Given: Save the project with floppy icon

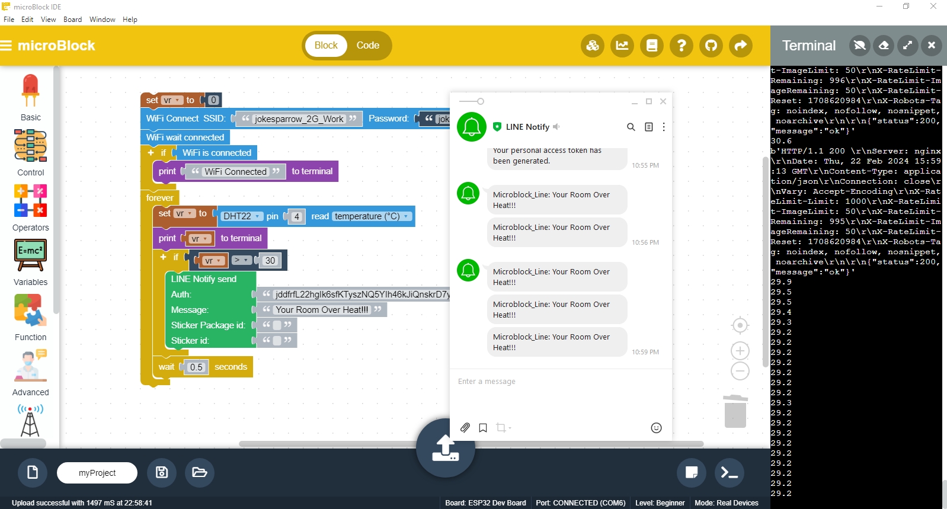Looking at the screenshot, I should (162, 472).
